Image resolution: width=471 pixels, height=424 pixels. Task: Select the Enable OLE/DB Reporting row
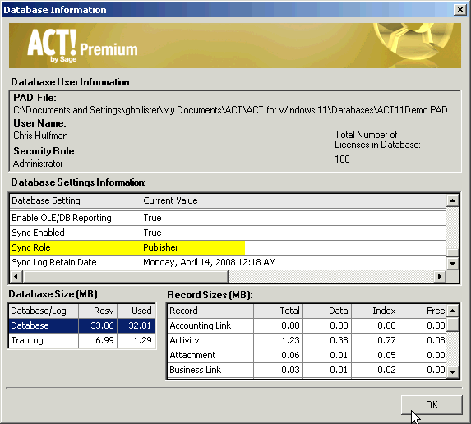229,218
